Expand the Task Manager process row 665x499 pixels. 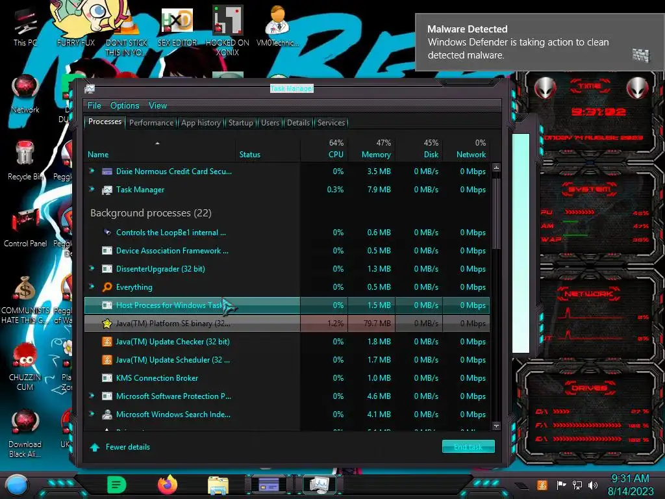[x=92, y=189]
